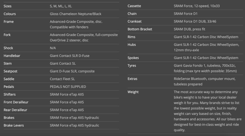The width and height of the screenshot is (245, 136).
Task: Select the Crankset 33/46 value
Action: pos(195,22)
